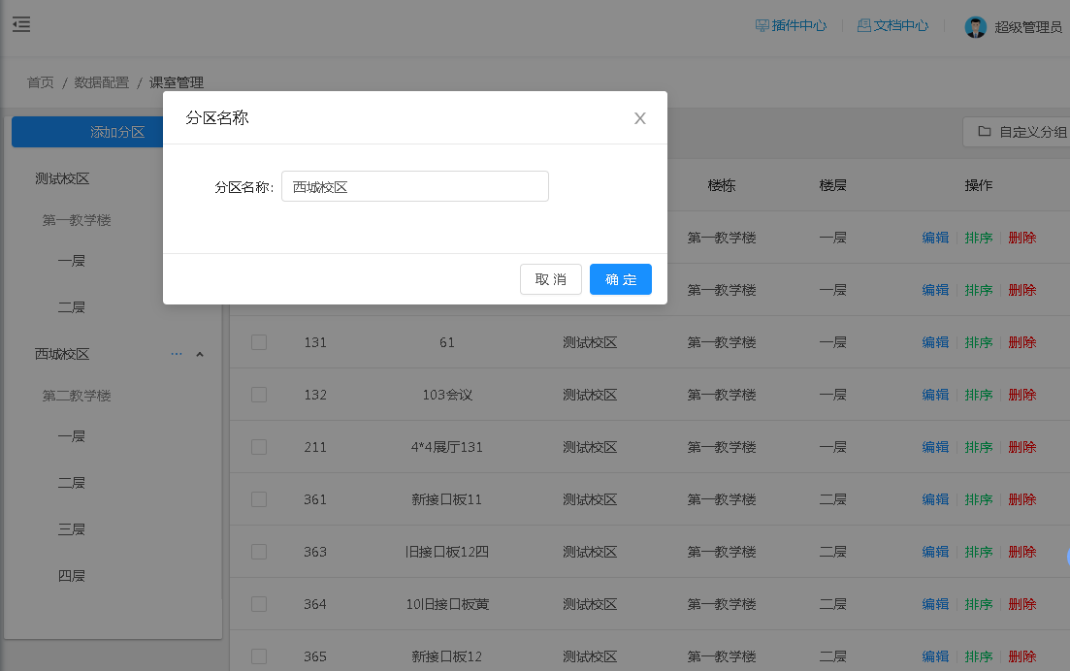Click 首页 in the breadcrumb
The image size is (1070, 671).
pos(41,82)
